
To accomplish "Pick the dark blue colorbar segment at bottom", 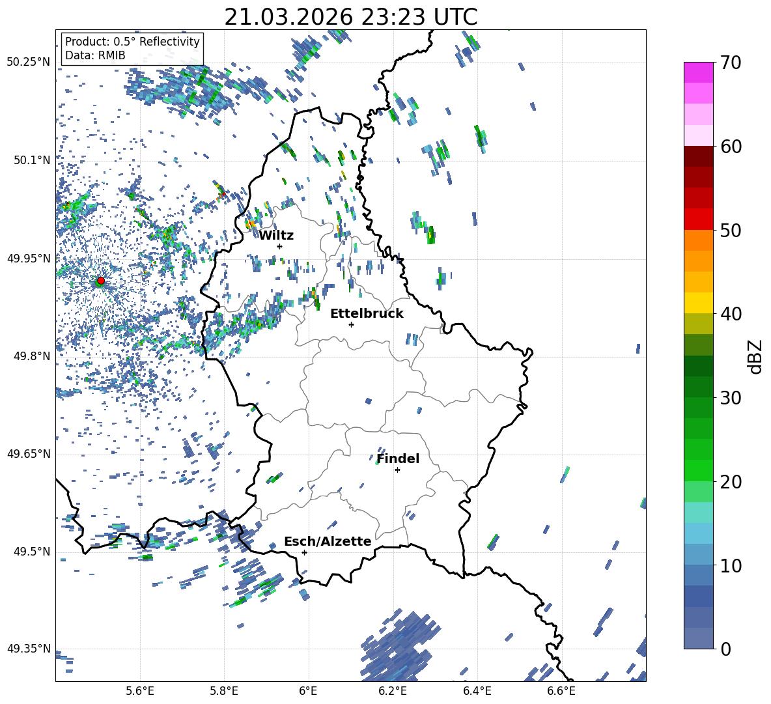I will [698, 638].
